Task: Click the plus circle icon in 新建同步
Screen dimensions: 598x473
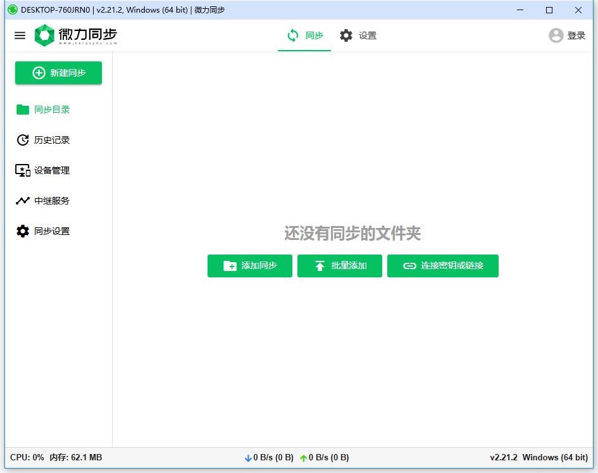Action: [39, 73]
